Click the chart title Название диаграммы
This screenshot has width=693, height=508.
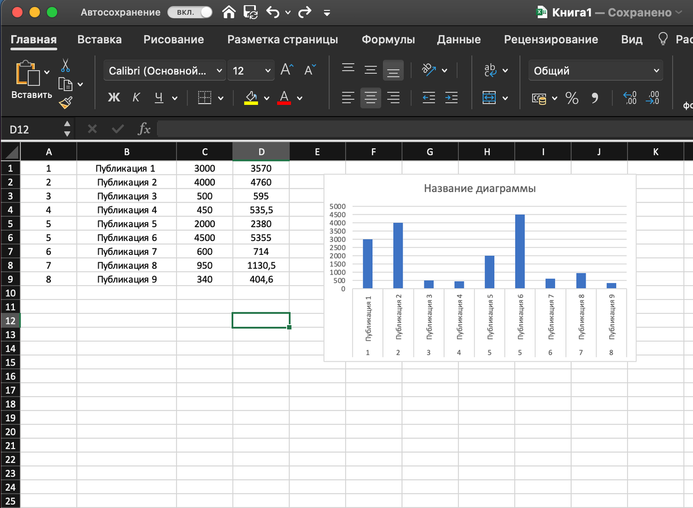tap(479, 188)
